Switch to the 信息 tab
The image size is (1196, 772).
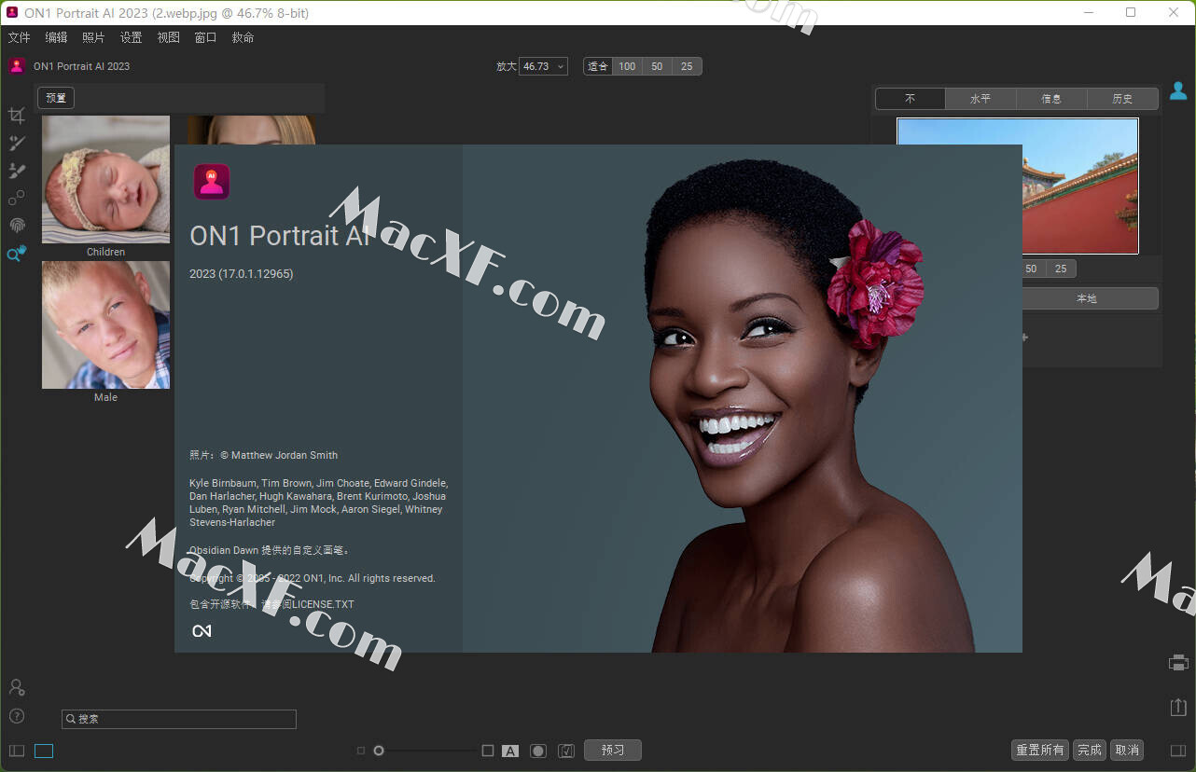1051,99
